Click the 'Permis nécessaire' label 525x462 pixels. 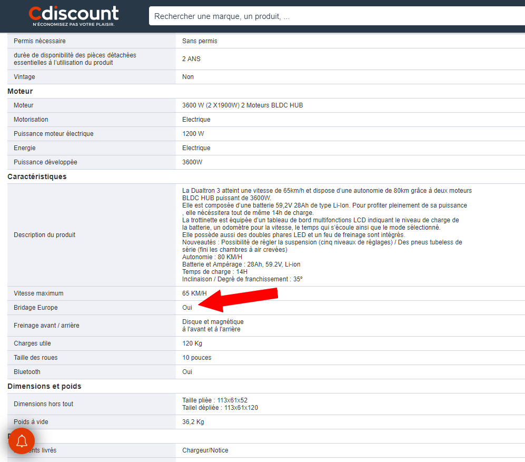coord(39,41)
